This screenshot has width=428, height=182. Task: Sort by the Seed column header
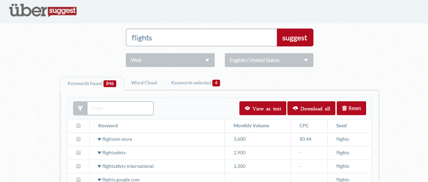[x=341, y=126]
